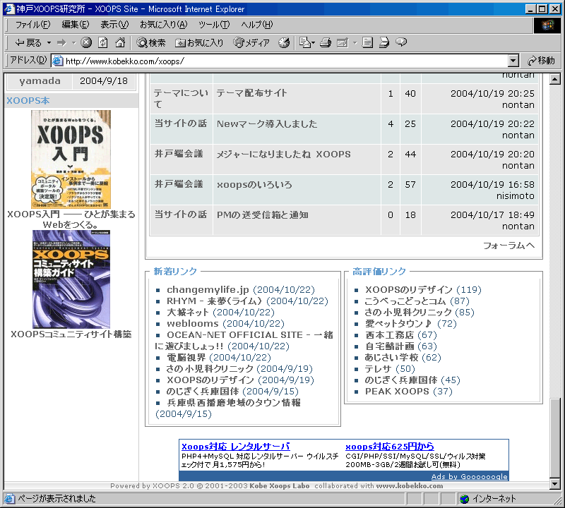Open the Edit icon dropdown arrow
Image resolution: width=565 pixels, height=508 pixels.
355,43
